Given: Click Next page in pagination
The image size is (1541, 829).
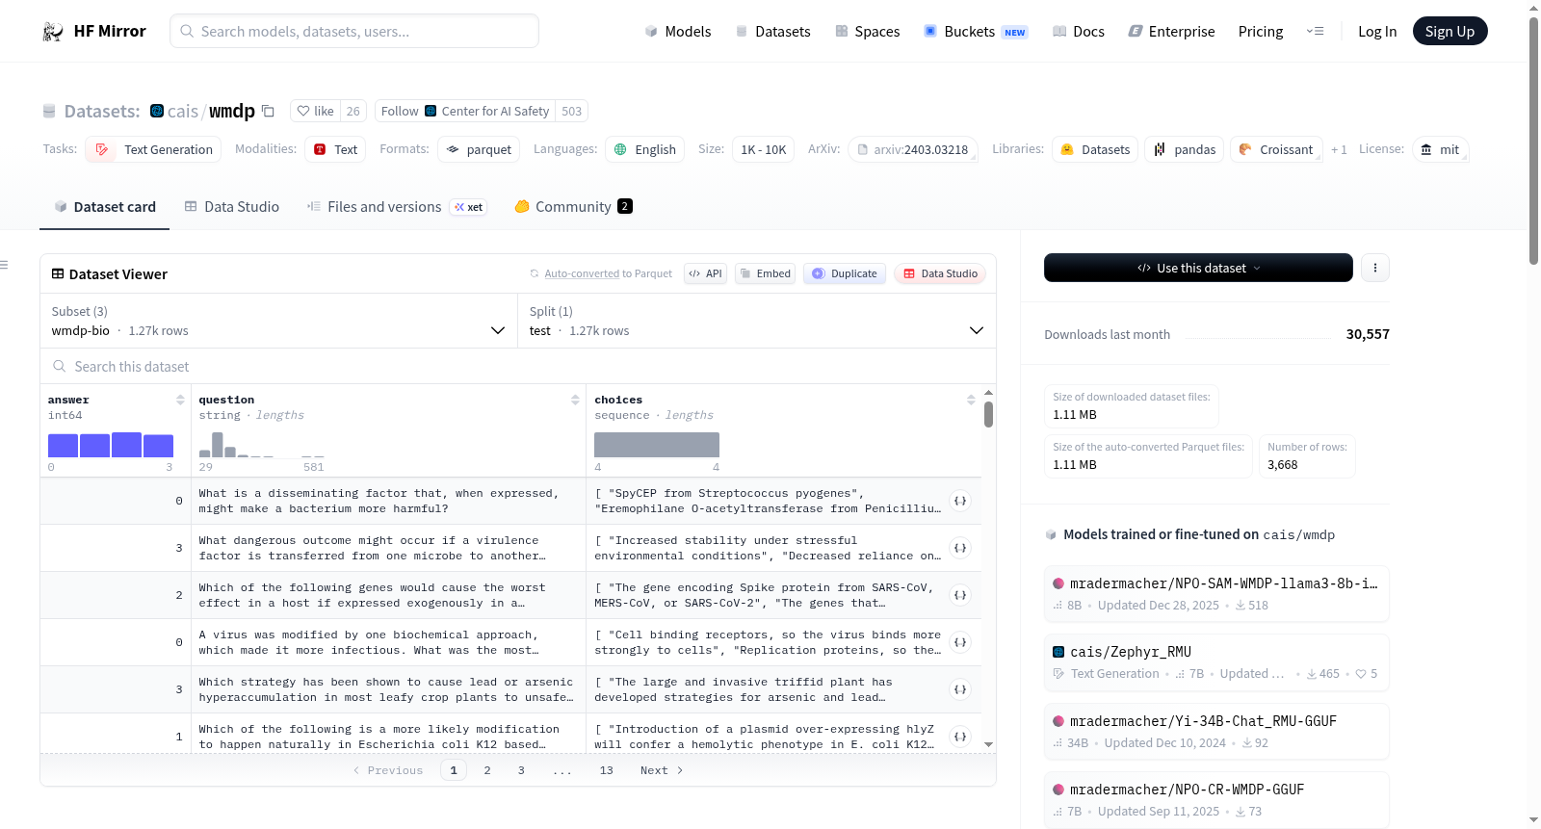Looking at the screenshot, I should pos(662,770).
